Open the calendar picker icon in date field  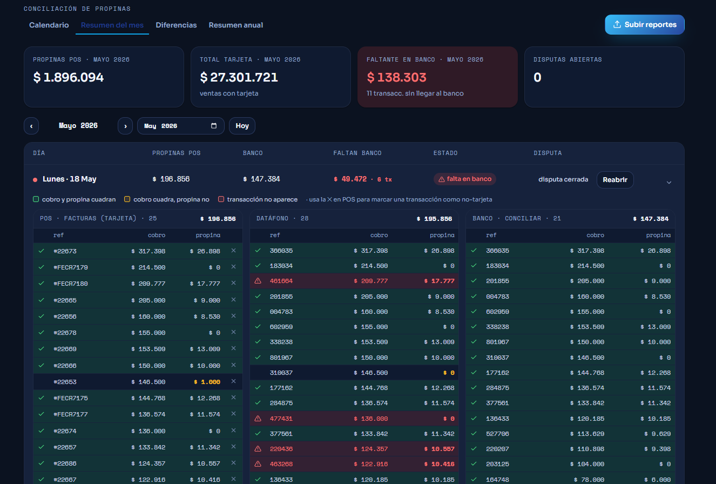click(214, 126)
